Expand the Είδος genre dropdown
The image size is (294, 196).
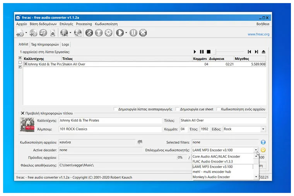pos(263,129)
